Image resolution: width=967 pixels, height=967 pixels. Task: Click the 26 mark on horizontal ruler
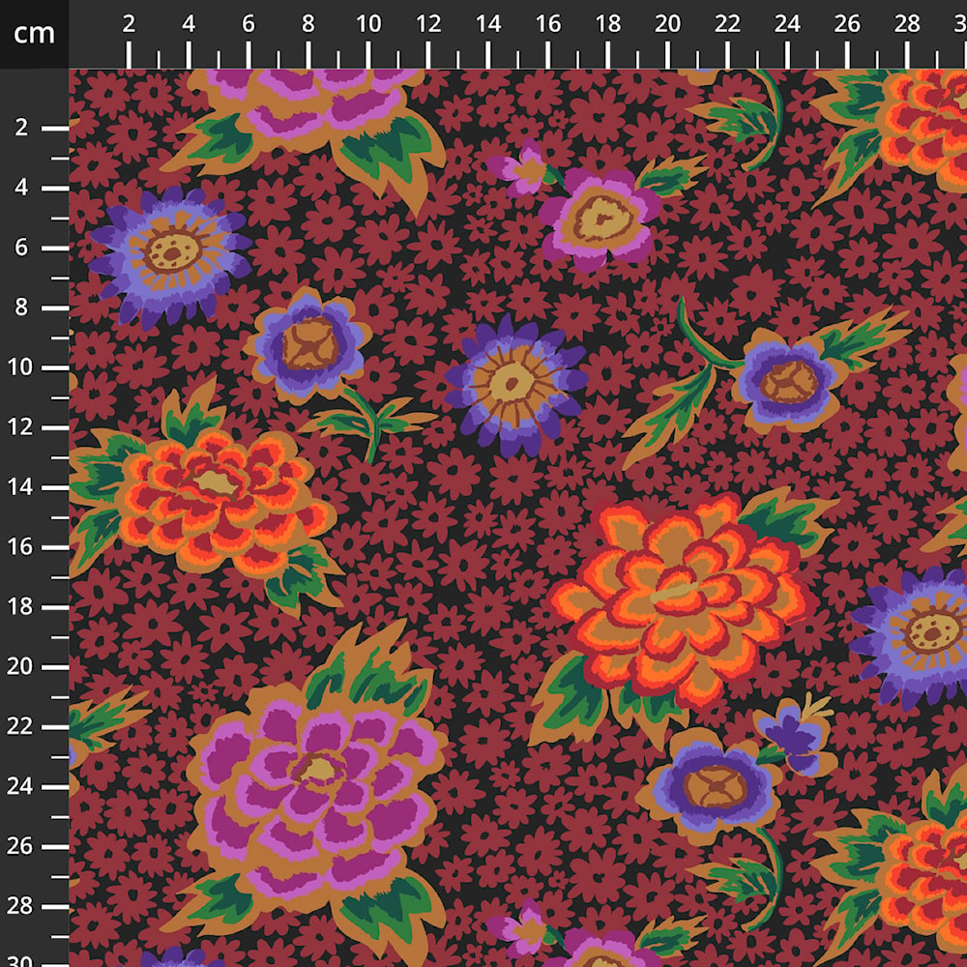point(847,24)
